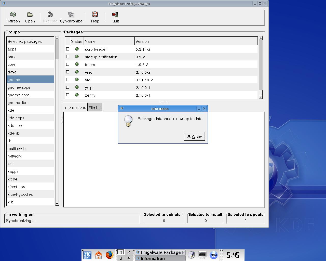Screen dimensions: 326x261
Task: Choose the "gnome-apps" group
Action: coord(30,87)
